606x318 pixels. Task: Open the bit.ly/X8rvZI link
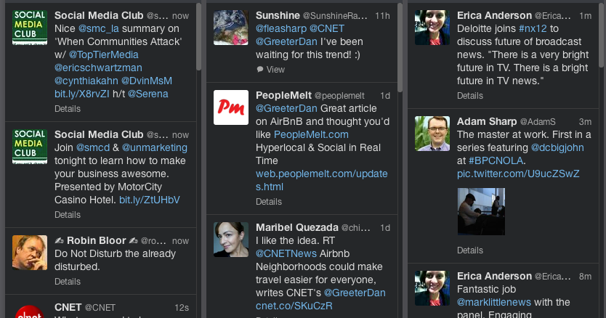pos(81,94)
